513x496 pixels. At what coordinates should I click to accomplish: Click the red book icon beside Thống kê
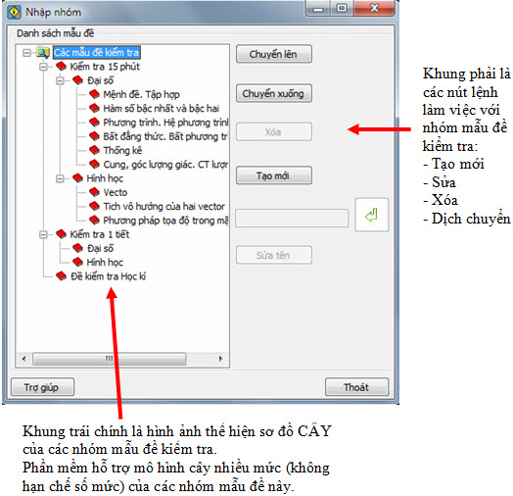[x=94, y=150]
